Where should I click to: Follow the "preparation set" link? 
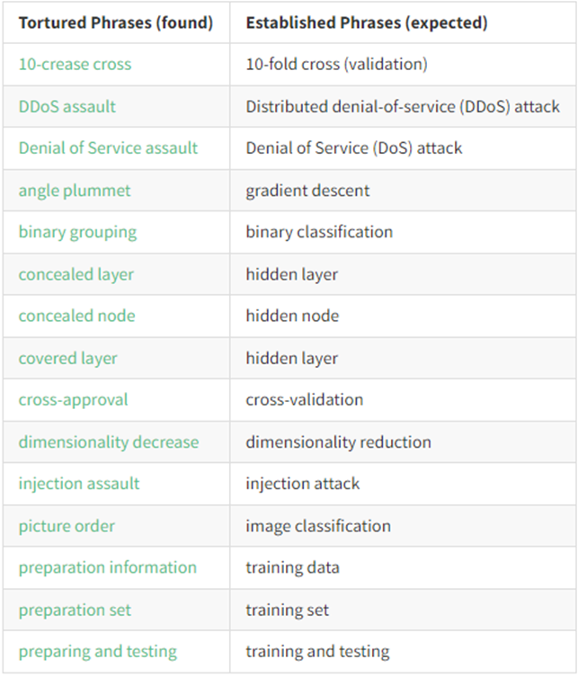[x=75, y=610]
